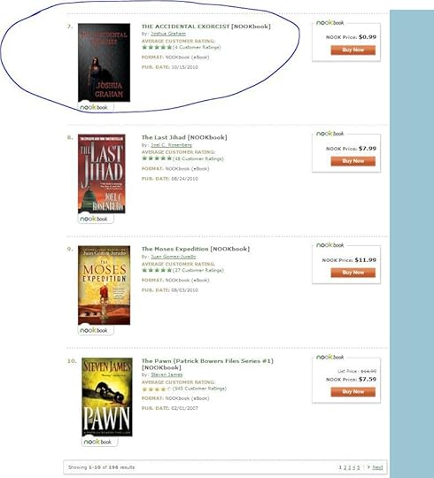
Task: Click Buy Now for The Last Jihad
Action: pyautogui.click(x=353, y=161)
